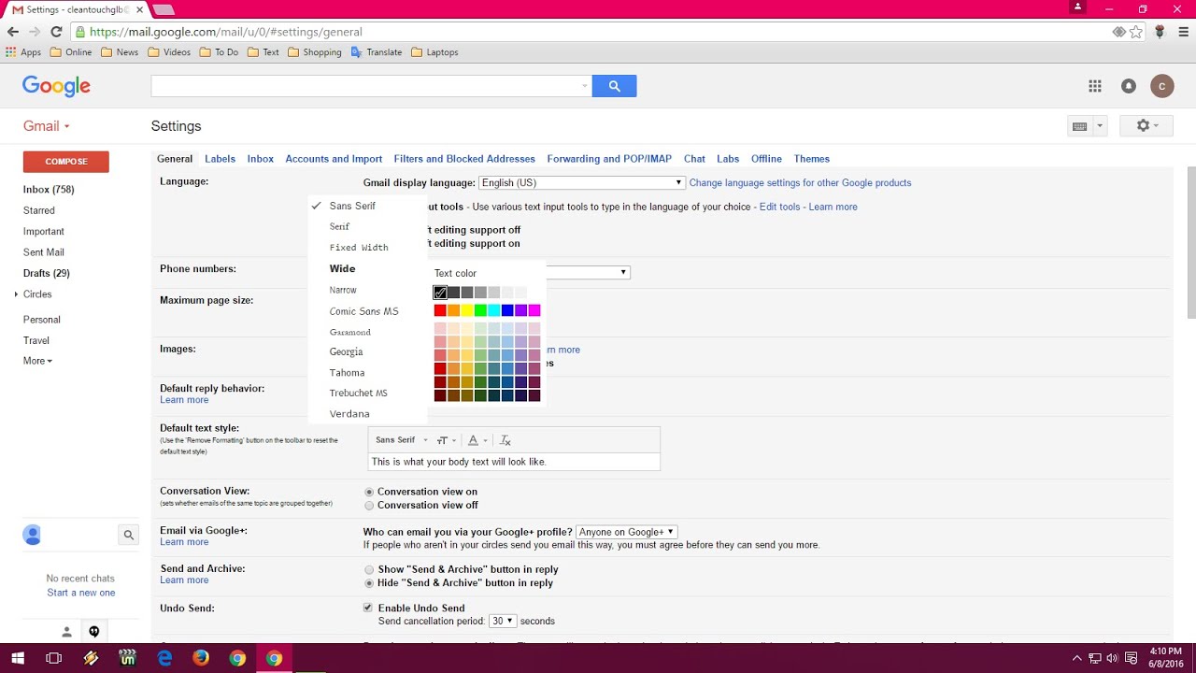
Task: Expand the More labels list
Action: (37, 361)
